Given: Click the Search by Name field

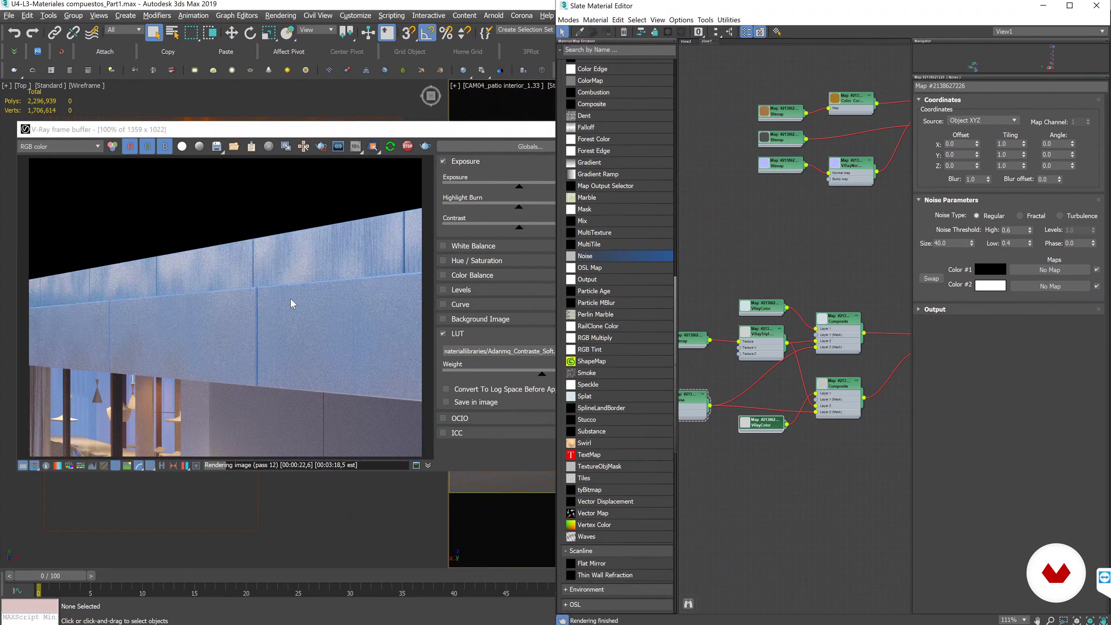Looking at the screenshot, I should (x=619, y=50).
